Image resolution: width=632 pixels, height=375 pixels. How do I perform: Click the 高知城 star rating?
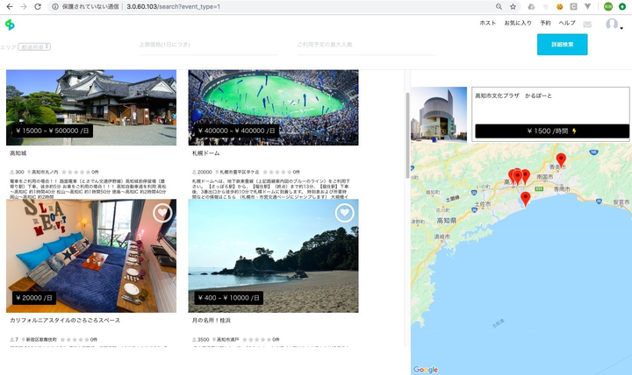pyautogui.click(x=75, y=172)
